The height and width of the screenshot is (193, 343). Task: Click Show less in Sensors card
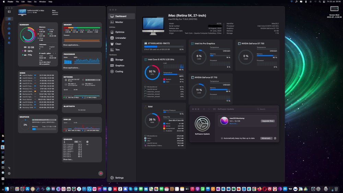pyautogui.click(x=68, y=159)
